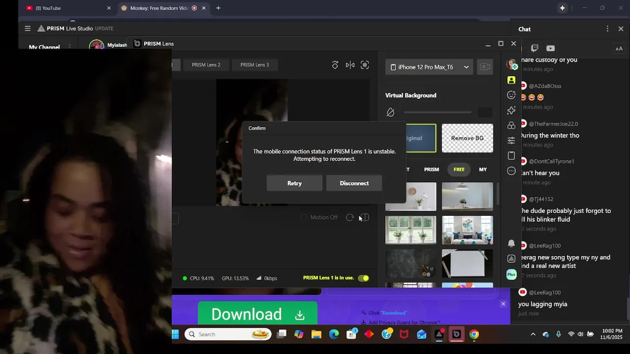Screen dimensions: 630x354
Task: Click the Gemini sparkle icon in browser titlebar
Action: (x=562, y=8)
